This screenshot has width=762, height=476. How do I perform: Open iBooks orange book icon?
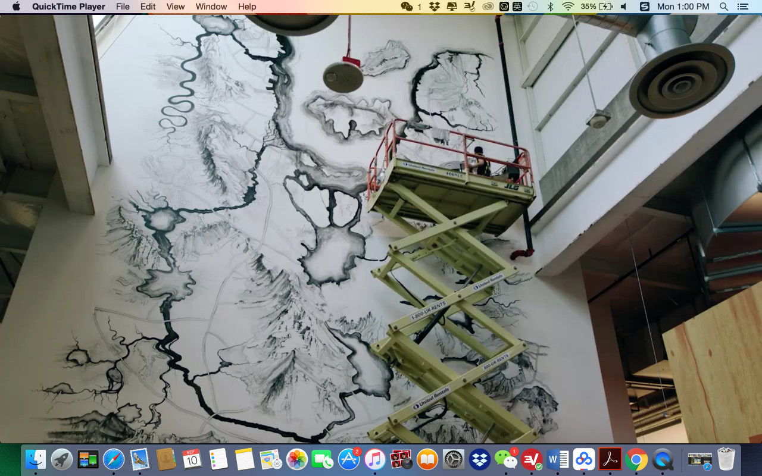click(427, 459)
